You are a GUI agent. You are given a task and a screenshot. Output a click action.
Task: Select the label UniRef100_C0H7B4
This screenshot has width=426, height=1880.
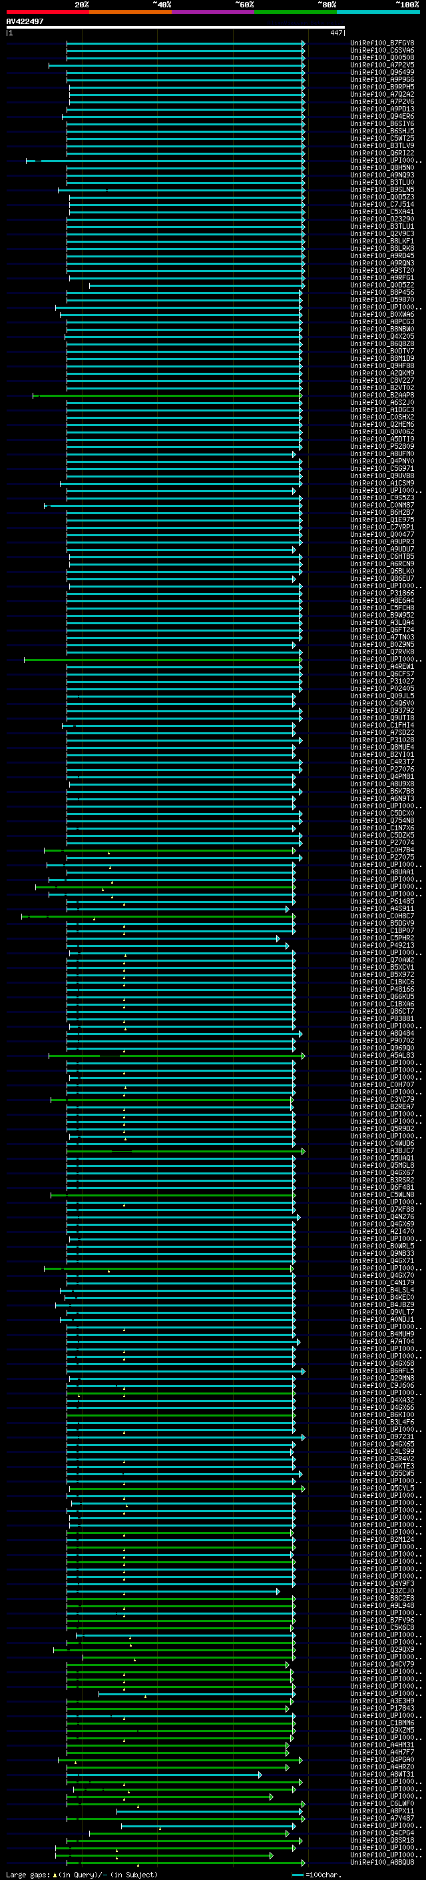(x=382, y=850)
